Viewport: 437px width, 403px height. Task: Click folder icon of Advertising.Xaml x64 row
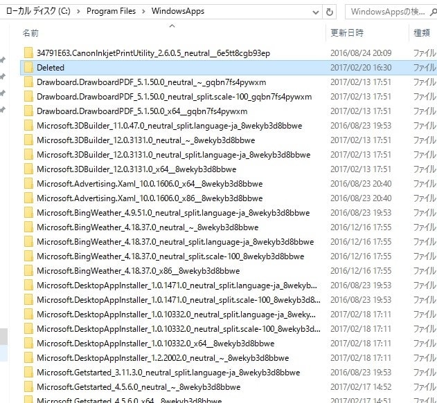point(28,184)
